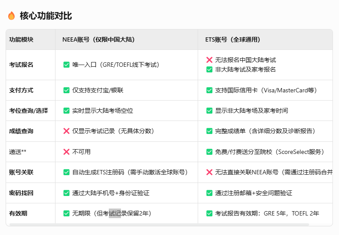Click the red cross before 仅显示考试记录
Viewport: 339px width, 235px height.
(66, 131)
